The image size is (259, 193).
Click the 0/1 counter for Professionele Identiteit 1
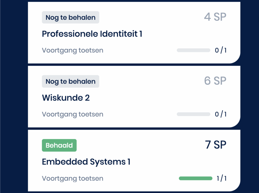pos(221,50)
